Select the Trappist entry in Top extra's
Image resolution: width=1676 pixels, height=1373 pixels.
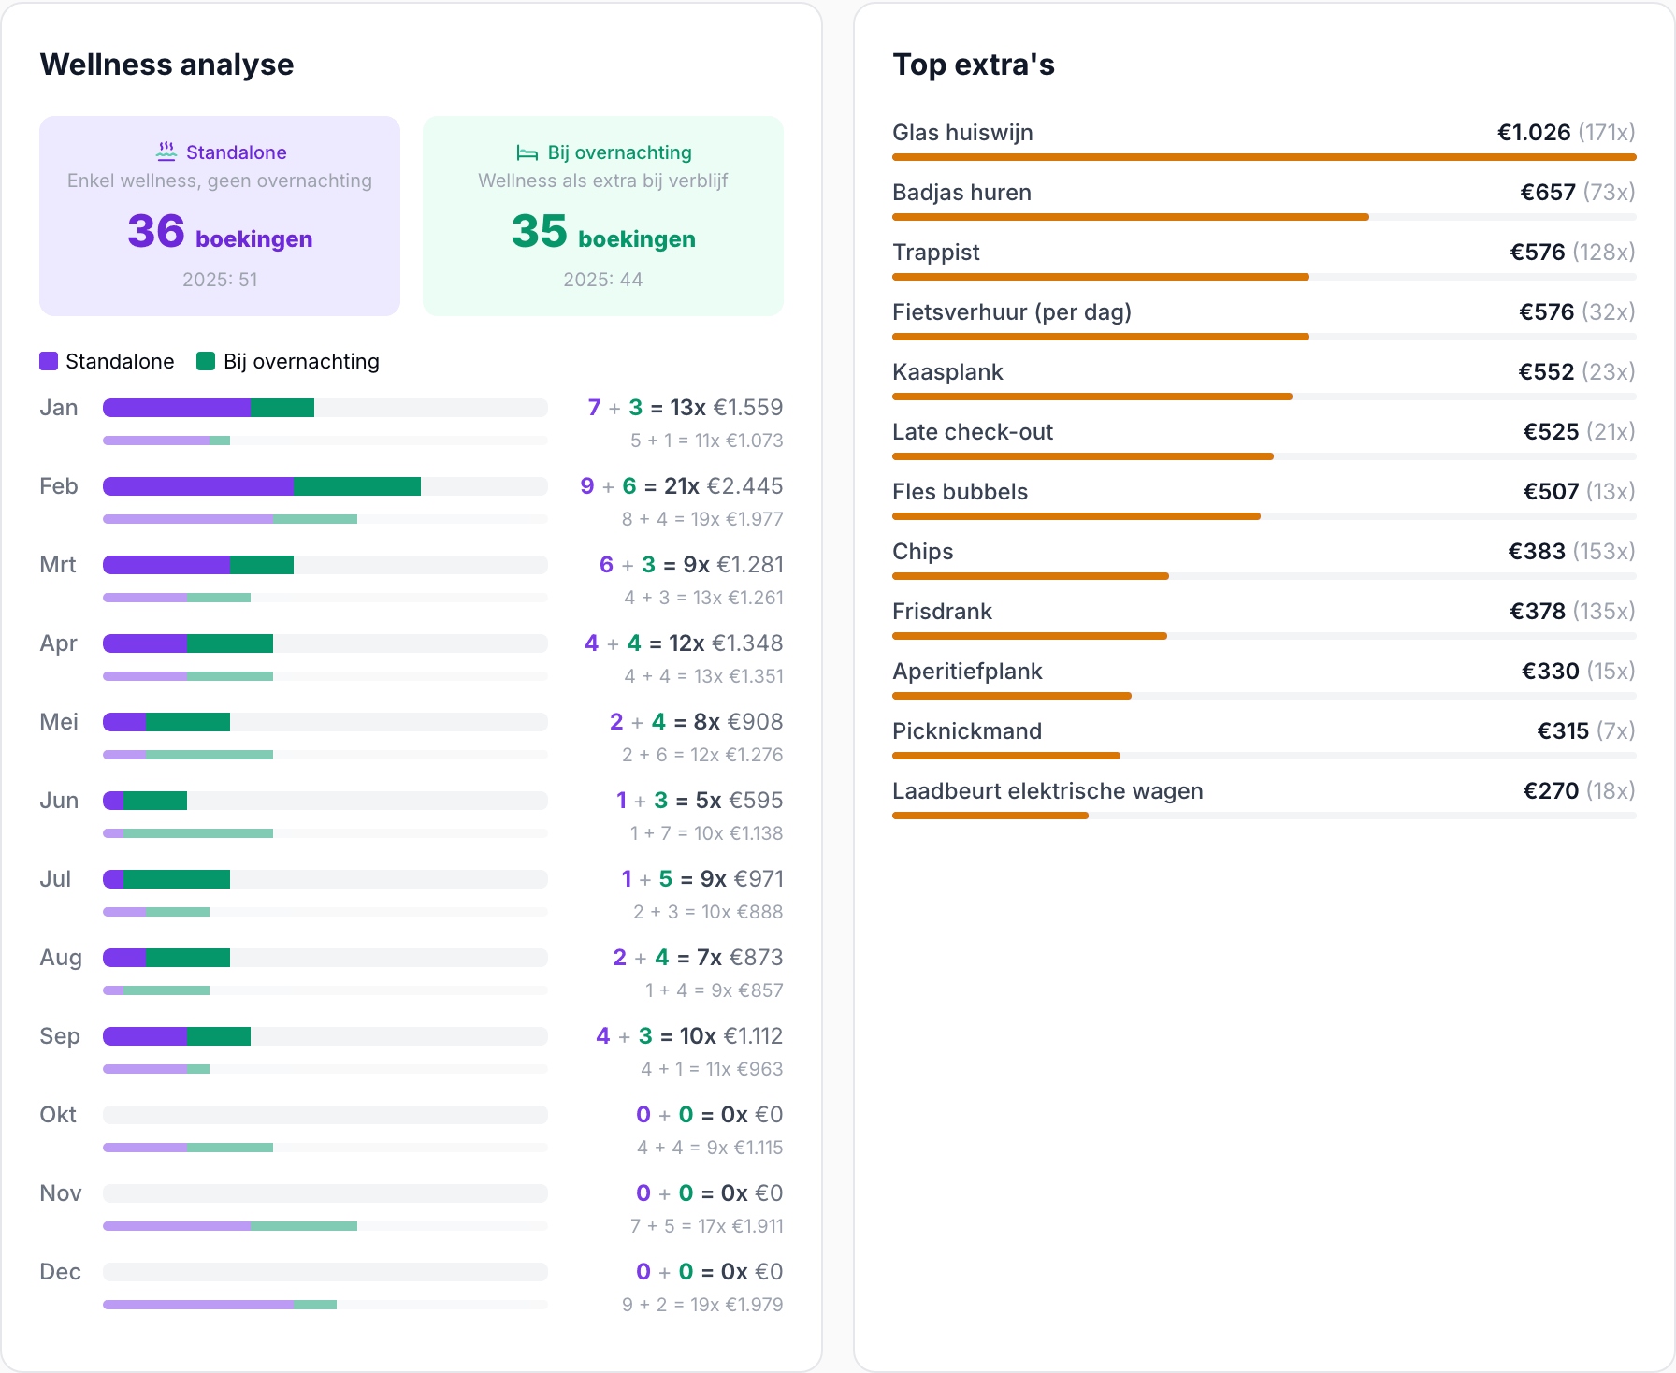point(1264,260)
